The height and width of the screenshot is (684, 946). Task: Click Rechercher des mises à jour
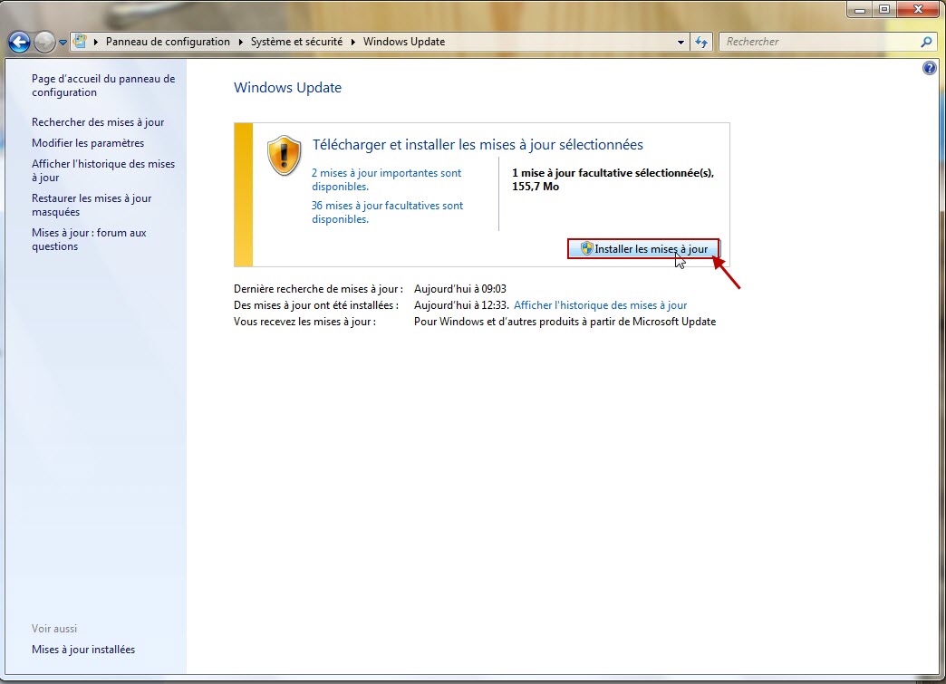pos(98,121)
